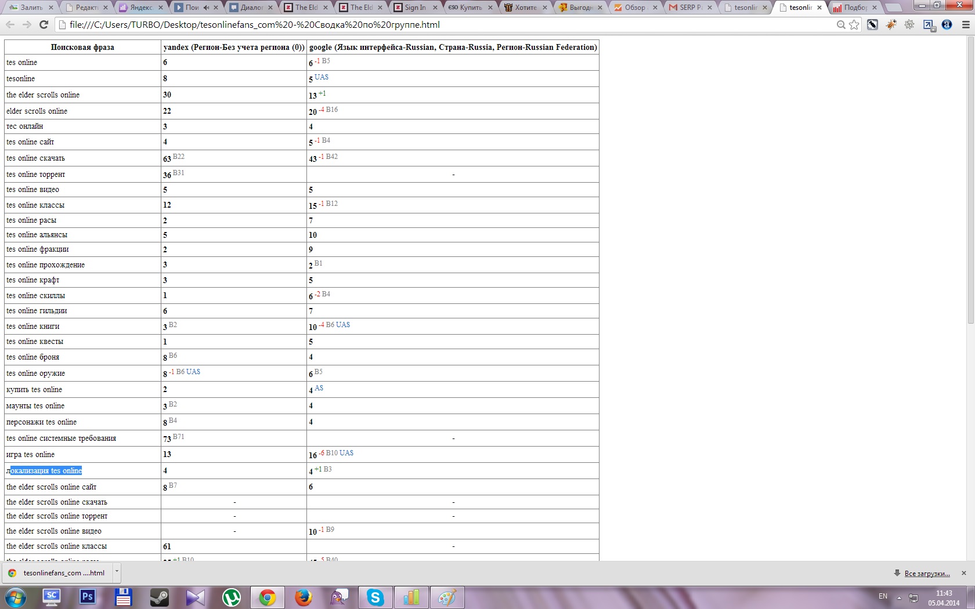Open download item options dropdown arrow
Viewport: 975px width, 609px height.
(x=117, y=571)
